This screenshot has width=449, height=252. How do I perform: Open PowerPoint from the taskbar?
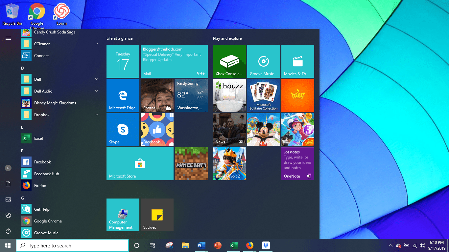click(x=217, y=245)
